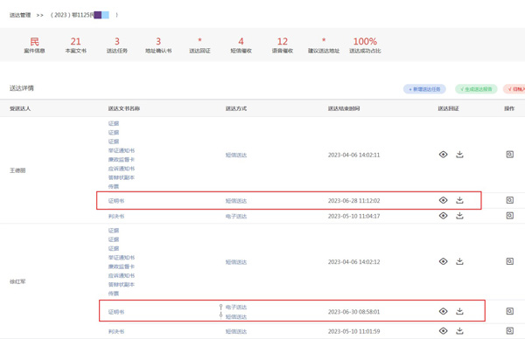Download receipt for 2023-05-10 11:01:59 row

click(459, 330)
